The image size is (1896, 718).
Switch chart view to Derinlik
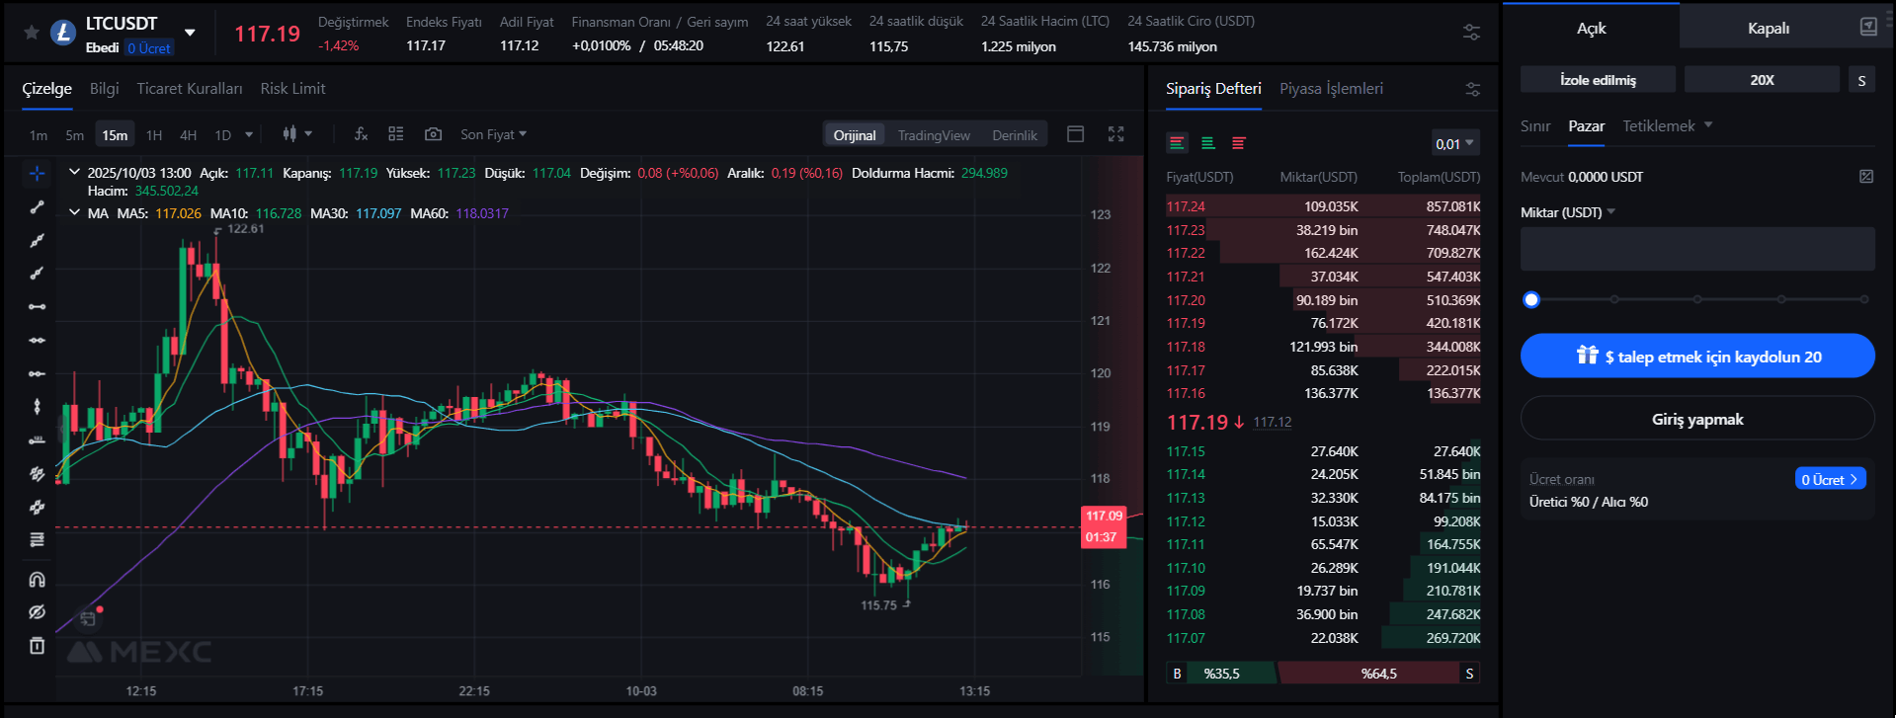click(x=1015, y=135)
